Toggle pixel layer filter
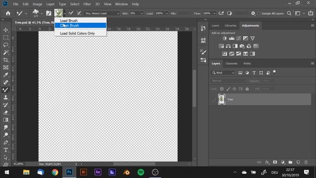The height and width of the screenshot is (178, 316). coord(240,73)
